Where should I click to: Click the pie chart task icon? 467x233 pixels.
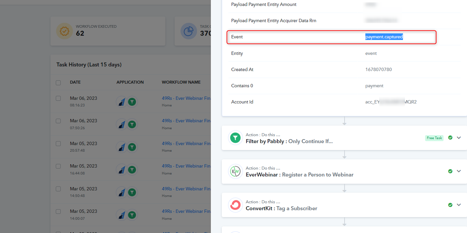coord(189,31)
